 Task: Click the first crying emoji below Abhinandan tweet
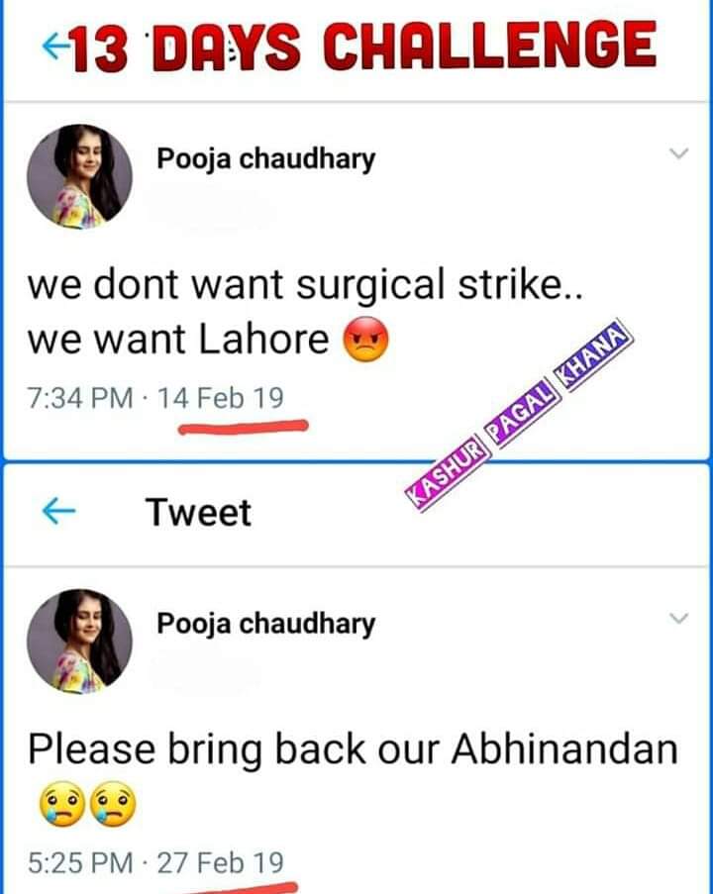click(62, 804)
